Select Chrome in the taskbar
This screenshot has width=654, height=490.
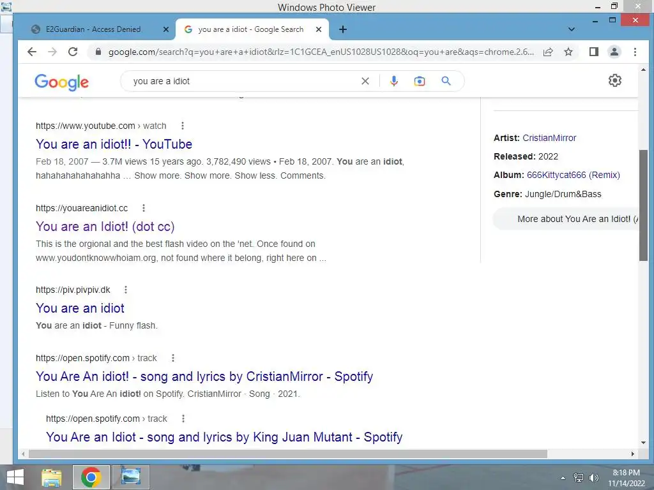[x=91, y=477]
